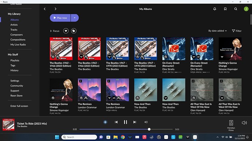Image resolution: width=252 pixels, height=141 pixels.
Task: Open Playlists under My Stuff
Action: click(15, 60)
